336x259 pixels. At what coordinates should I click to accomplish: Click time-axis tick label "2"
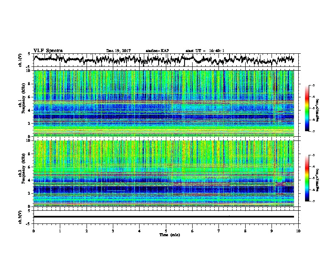87,231
